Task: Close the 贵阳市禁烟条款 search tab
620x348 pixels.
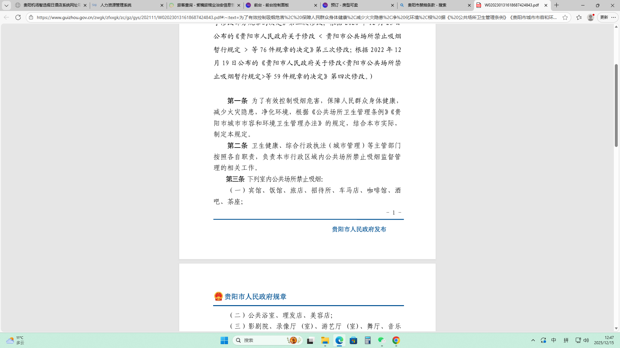Action: 469,5
